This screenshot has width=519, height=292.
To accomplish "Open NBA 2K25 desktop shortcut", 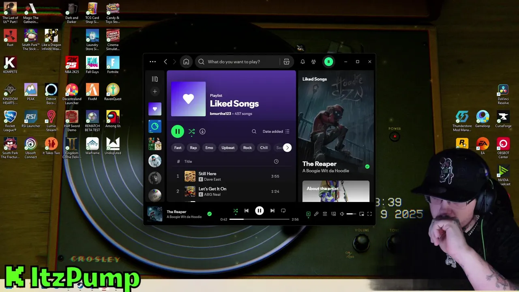I will [72, 65].
